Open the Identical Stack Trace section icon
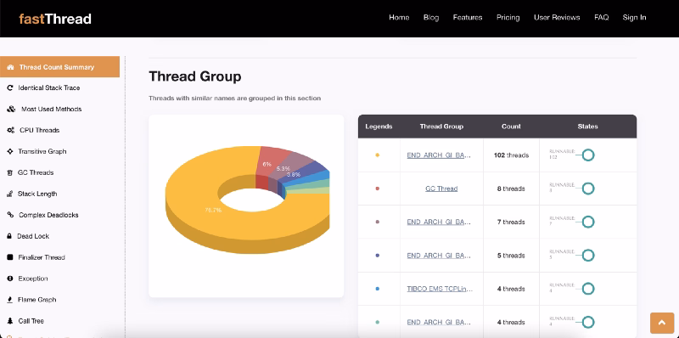The width and height of the screenshot is (679, 338). tap(10, 88)
